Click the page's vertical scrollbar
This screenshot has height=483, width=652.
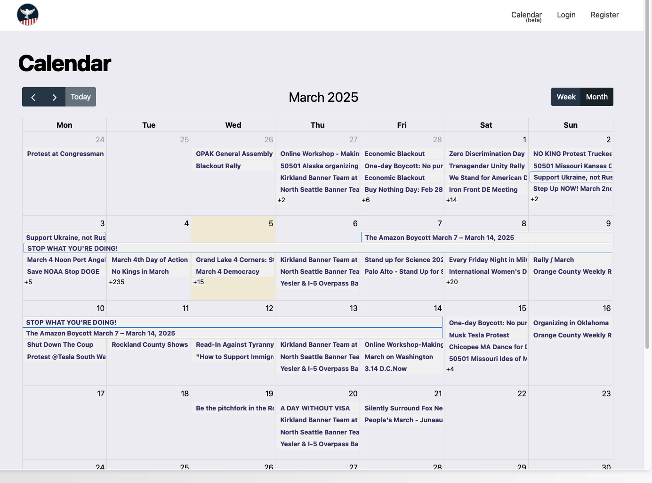647,188
